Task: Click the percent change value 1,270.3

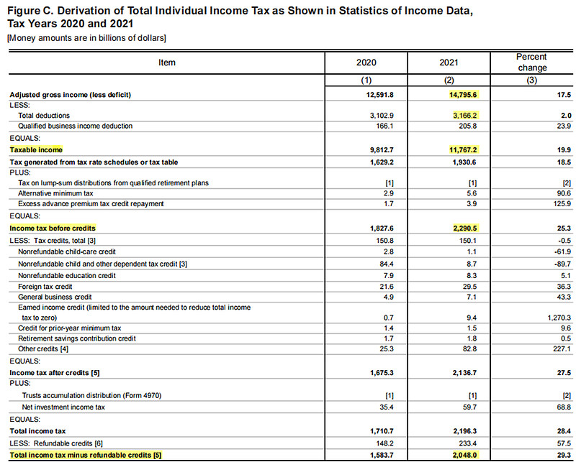Action: (x=559, y=318)
